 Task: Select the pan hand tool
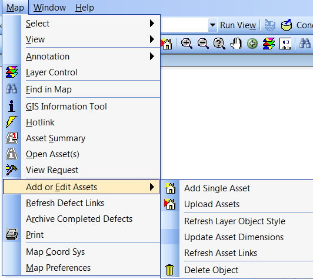coord(236,44)
